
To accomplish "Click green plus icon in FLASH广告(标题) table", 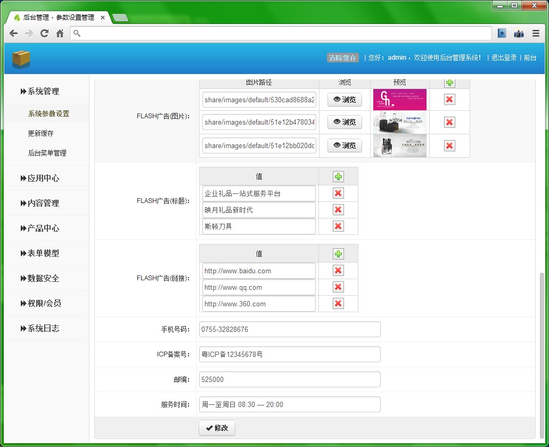I will 338,177.
